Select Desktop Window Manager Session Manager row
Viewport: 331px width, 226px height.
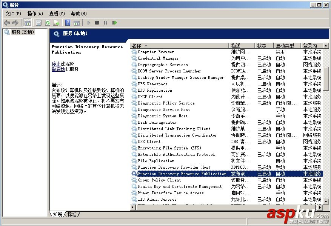point(226,77)
